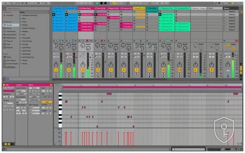Toggle track 1 activator button
The image size is (245, 153).
(56, 70)
